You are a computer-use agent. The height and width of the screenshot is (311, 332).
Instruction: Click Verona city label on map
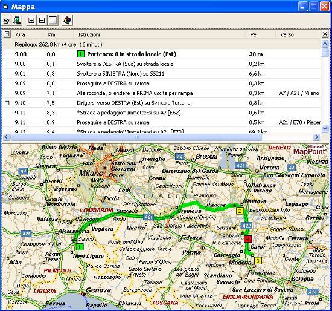(269, 168)
